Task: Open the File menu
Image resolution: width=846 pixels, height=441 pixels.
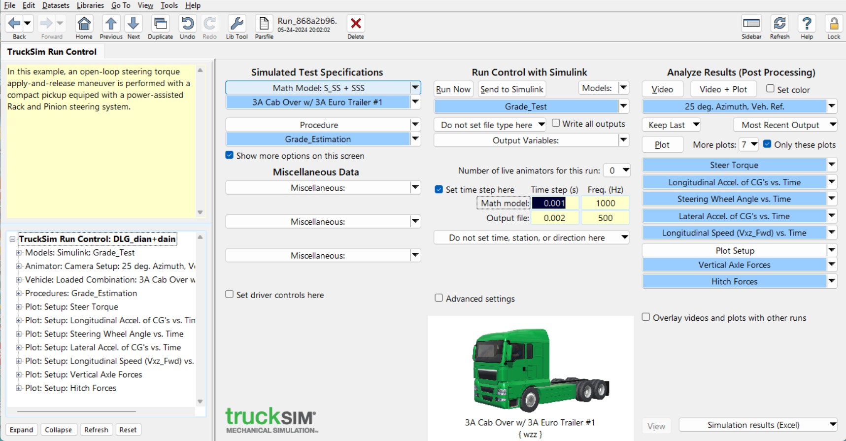Action: click(10, 5)
